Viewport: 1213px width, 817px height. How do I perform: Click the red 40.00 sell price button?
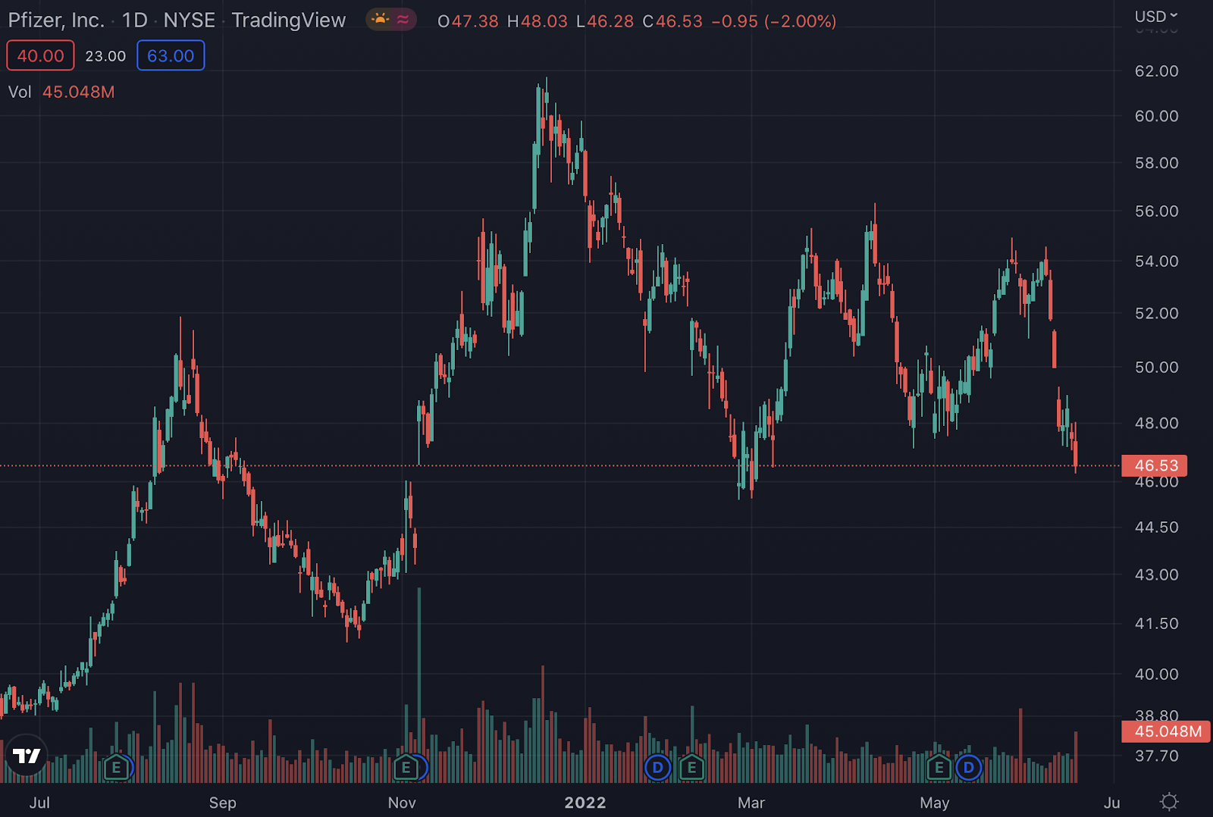[x=40, y=55]
